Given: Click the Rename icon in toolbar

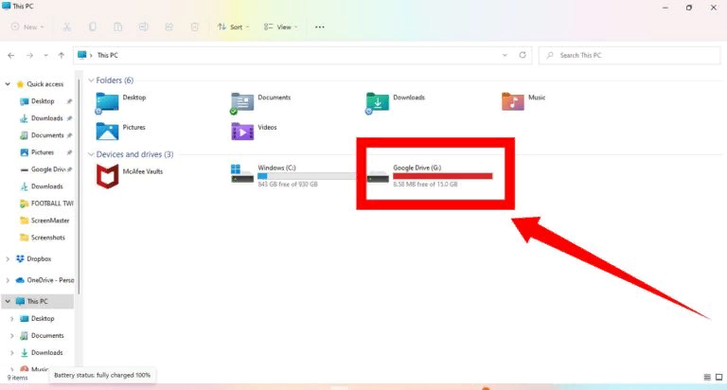Looking at the screenshot, I should click(x=143, y=27).
